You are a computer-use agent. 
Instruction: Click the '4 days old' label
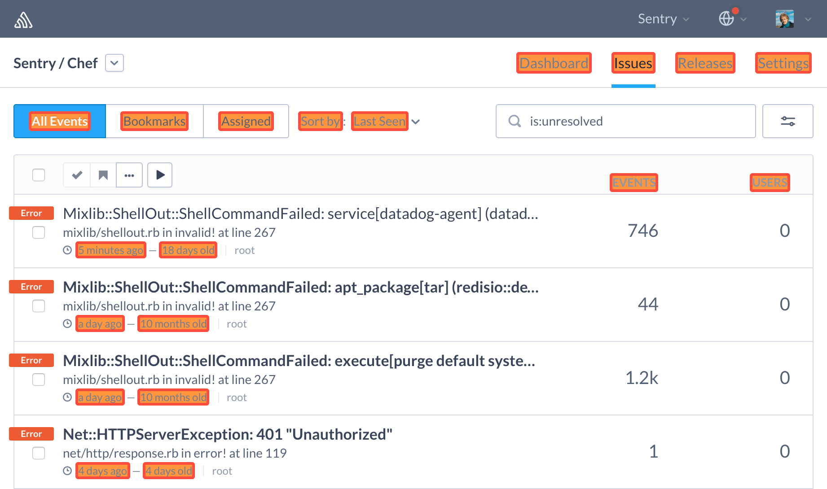point(169,471)
